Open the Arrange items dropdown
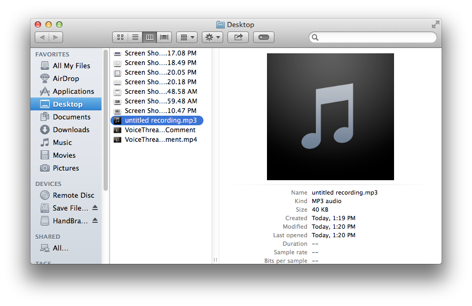Image resolution: width=472 pixels, height=306 pixels. [x=186, y=37]
